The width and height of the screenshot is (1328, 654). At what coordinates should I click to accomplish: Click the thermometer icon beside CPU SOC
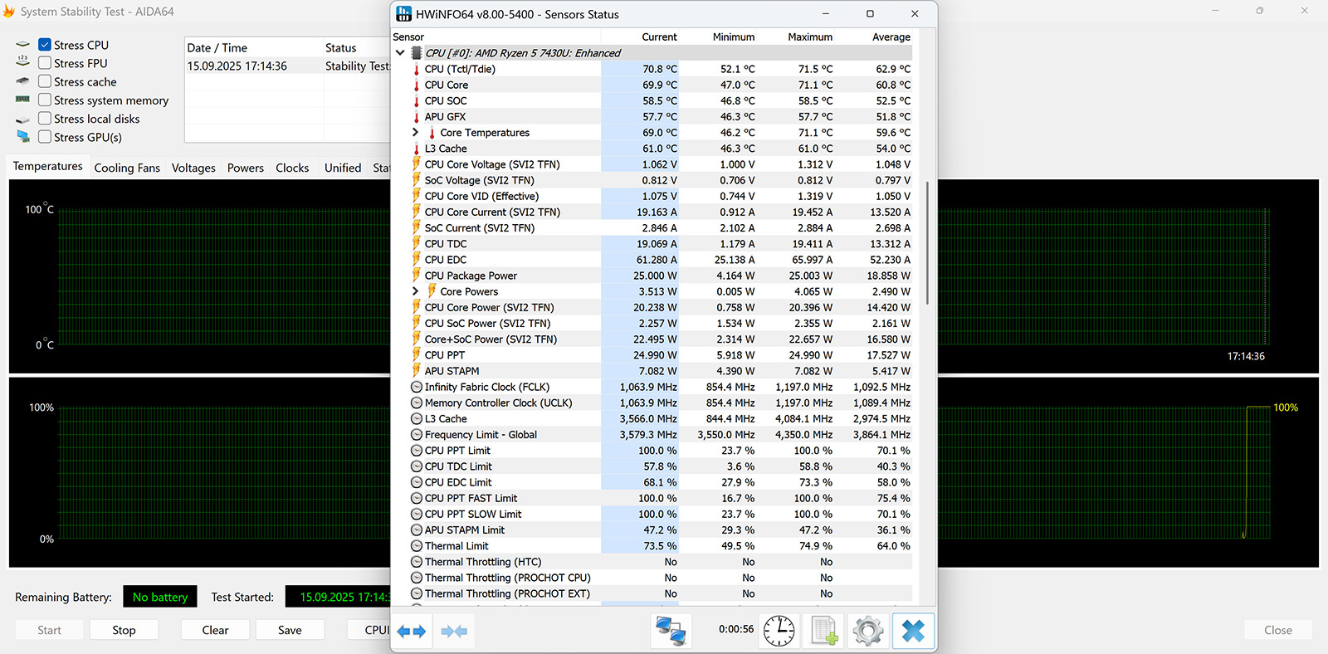pos(417,101)
